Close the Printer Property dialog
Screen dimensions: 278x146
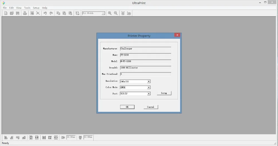(177, 35)
